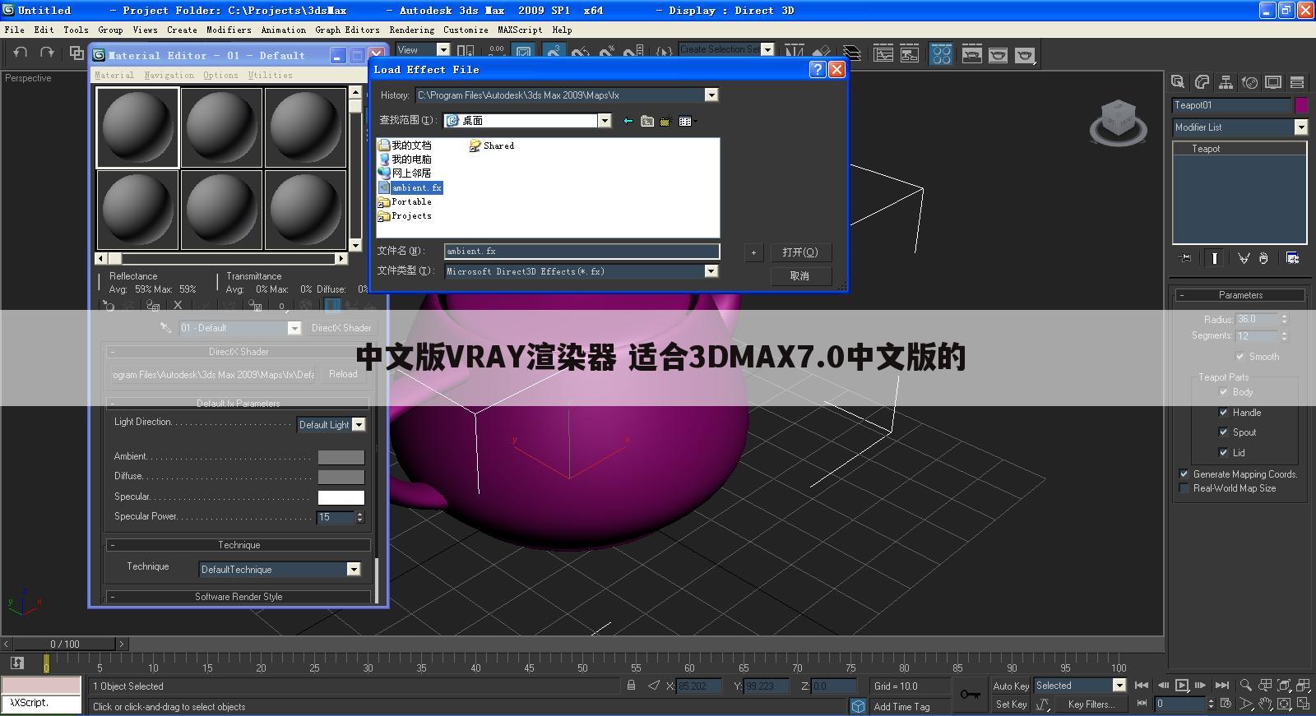The width and height of the screenshot is (1316, 716).
Task: Open the Modifier List dropdown
Action: point(1301,127)
